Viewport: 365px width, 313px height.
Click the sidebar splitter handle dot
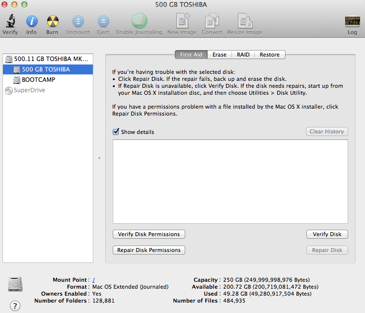click(x=99, y=158)
